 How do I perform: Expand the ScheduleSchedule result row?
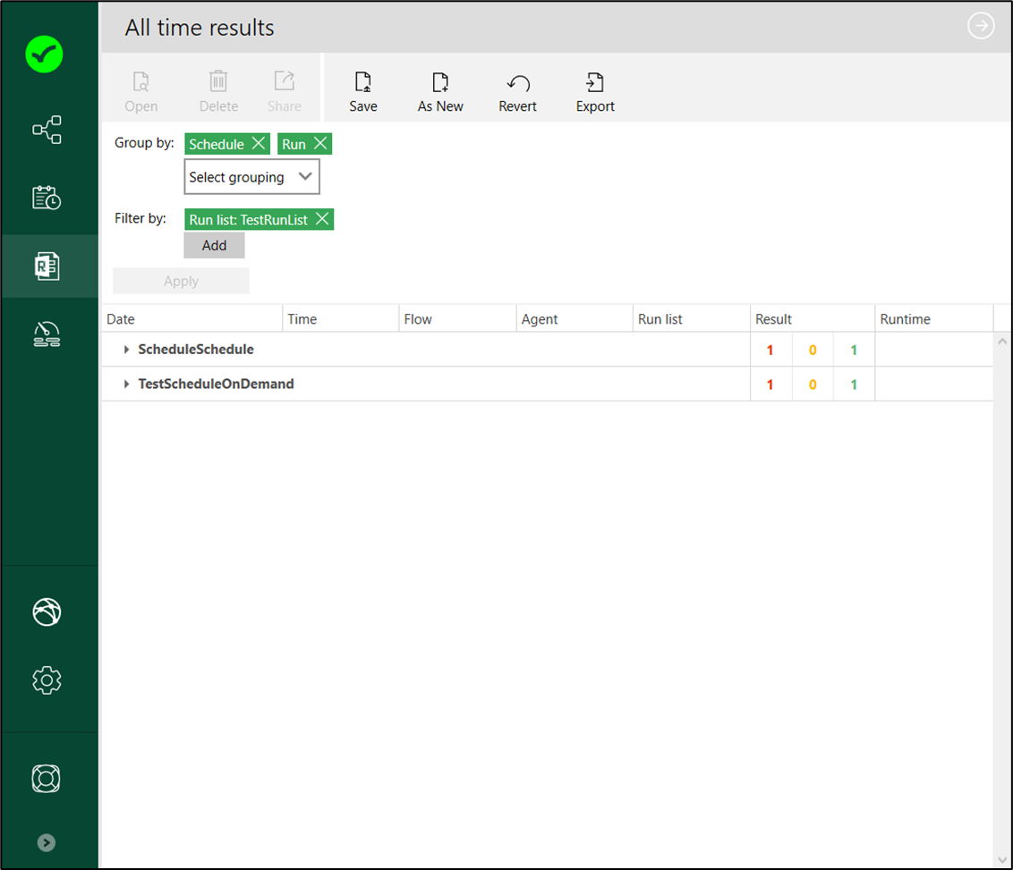(126, 349)
